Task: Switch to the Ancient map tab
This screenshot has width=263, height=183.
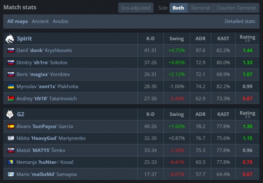Action: [40, 21]
